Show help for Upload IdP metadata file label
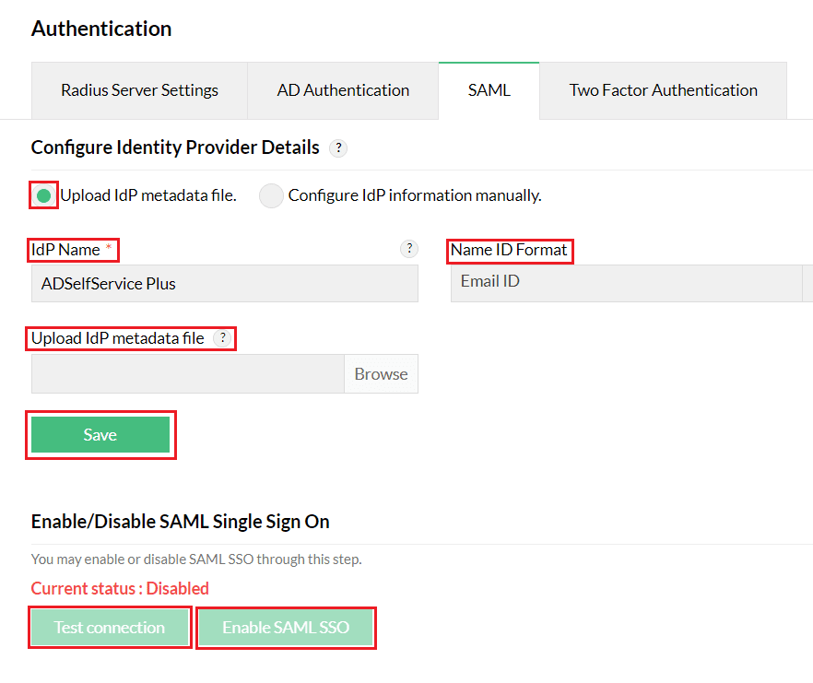813x683 pixels. click(x=221, y=338)
